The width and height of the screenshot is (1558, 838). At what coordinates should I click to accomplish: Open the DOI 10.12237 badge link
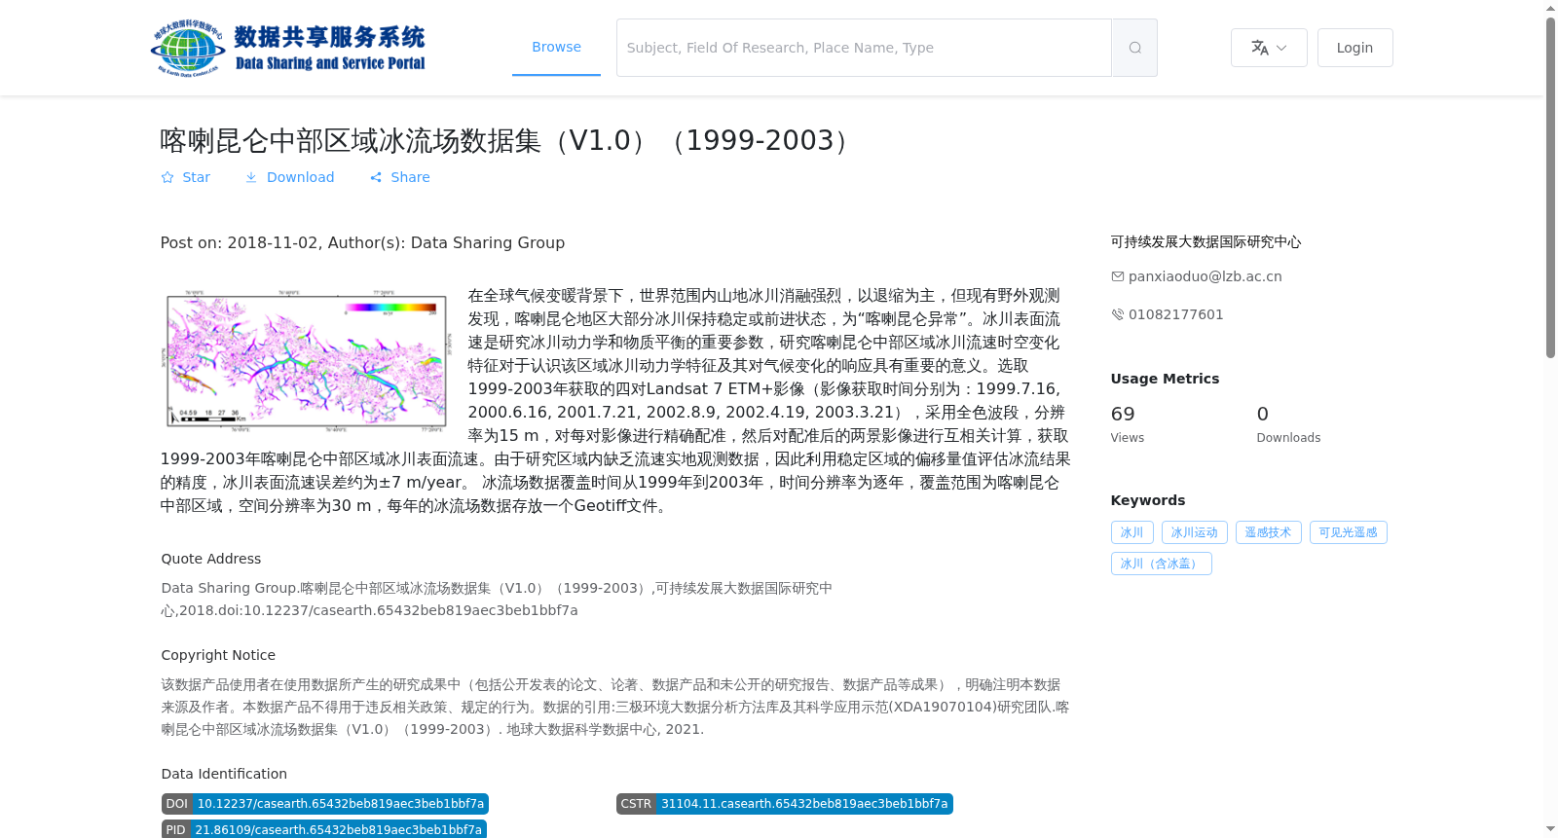coord(325,804)
